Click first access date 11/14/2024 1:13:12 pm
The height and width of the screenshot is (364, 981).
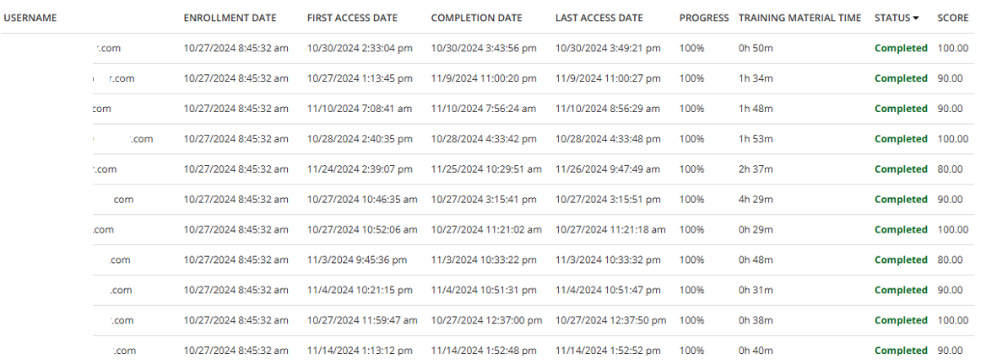[360, 351]
